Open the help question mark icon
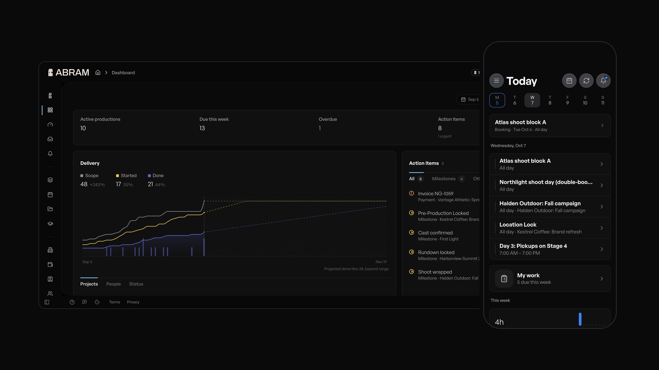 pyautogui.click(x=72, y=302)
